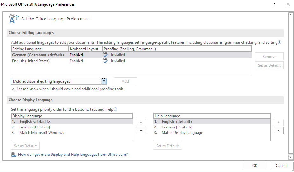
Task: Select Match Microsoft Windows display language
Action: (x=72, y=133)
